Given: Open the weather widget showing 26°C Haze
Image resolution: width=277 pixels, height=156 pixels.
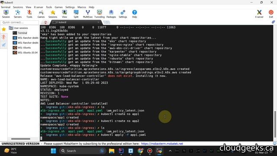Looking at the screenshot, I should (x=10, y=151).
